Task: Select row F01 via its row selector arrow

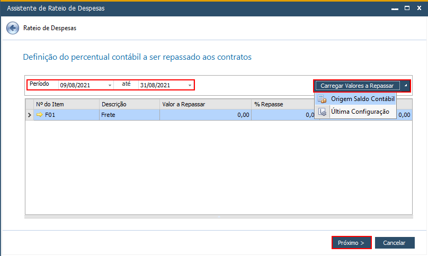Action: point(30,115)
